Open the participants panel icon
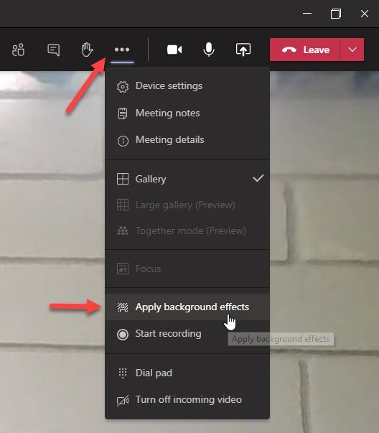This screenshot has width=379, height=433. (x=18, y=50)
